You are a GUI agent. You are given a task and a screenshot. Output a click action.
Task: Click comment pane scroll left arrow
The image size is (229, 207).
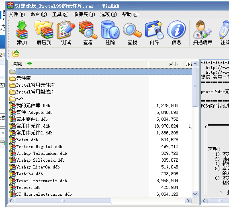click(x=204, y=201)
